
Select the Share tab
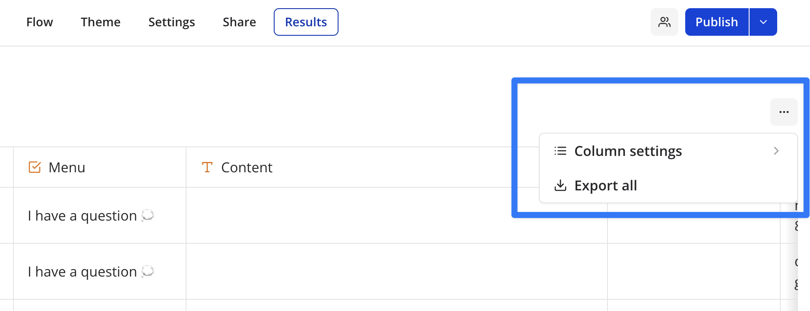[239, 22]
